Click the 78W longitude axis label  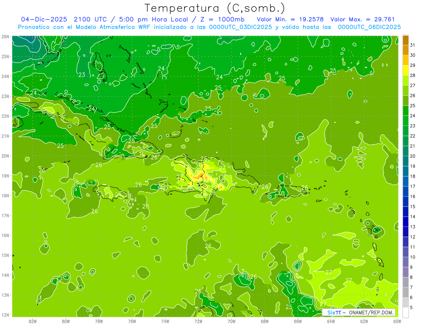[x=99, y=321]
